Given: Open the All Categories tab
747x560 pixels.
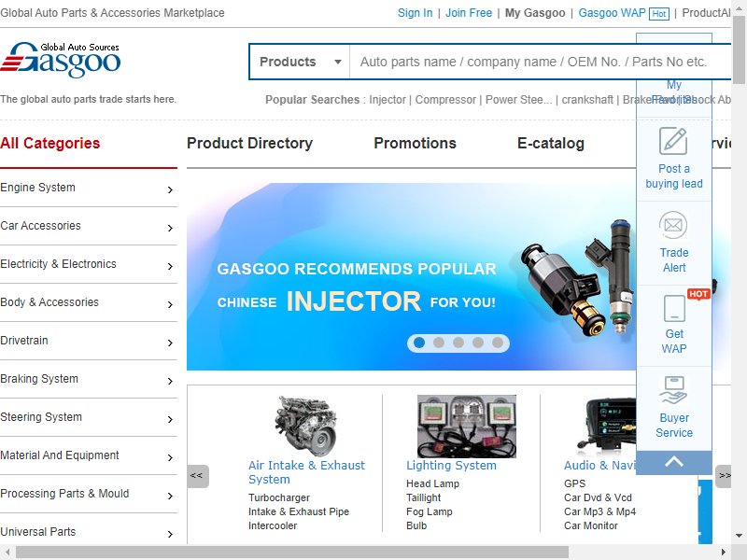Looking at the screenshot, I should [x=50, y=144].
